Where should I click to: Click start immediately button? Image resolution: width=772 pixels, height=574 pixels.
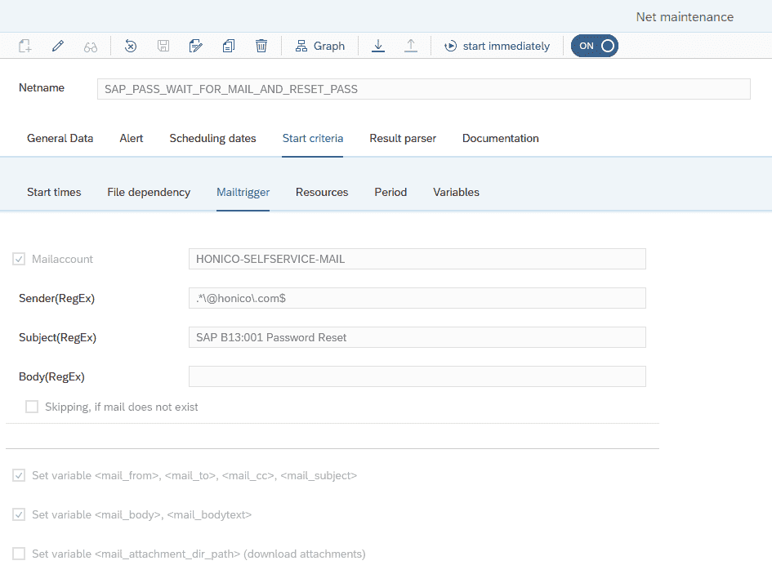497,47
